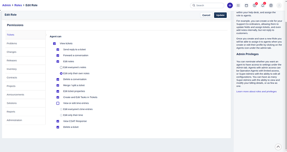Switch to Administration permissions tab
This screenshot has height=152, width=287.
[x=25, y=120]
